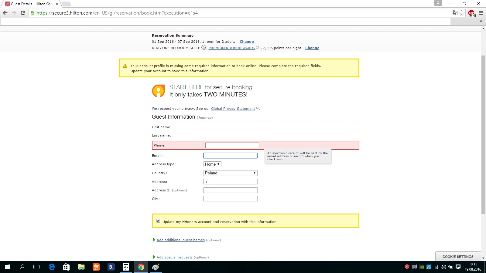486x273 pixels.
Task: Open Microsoft Edge from the taskbar
Action: (x=52, y=267)
